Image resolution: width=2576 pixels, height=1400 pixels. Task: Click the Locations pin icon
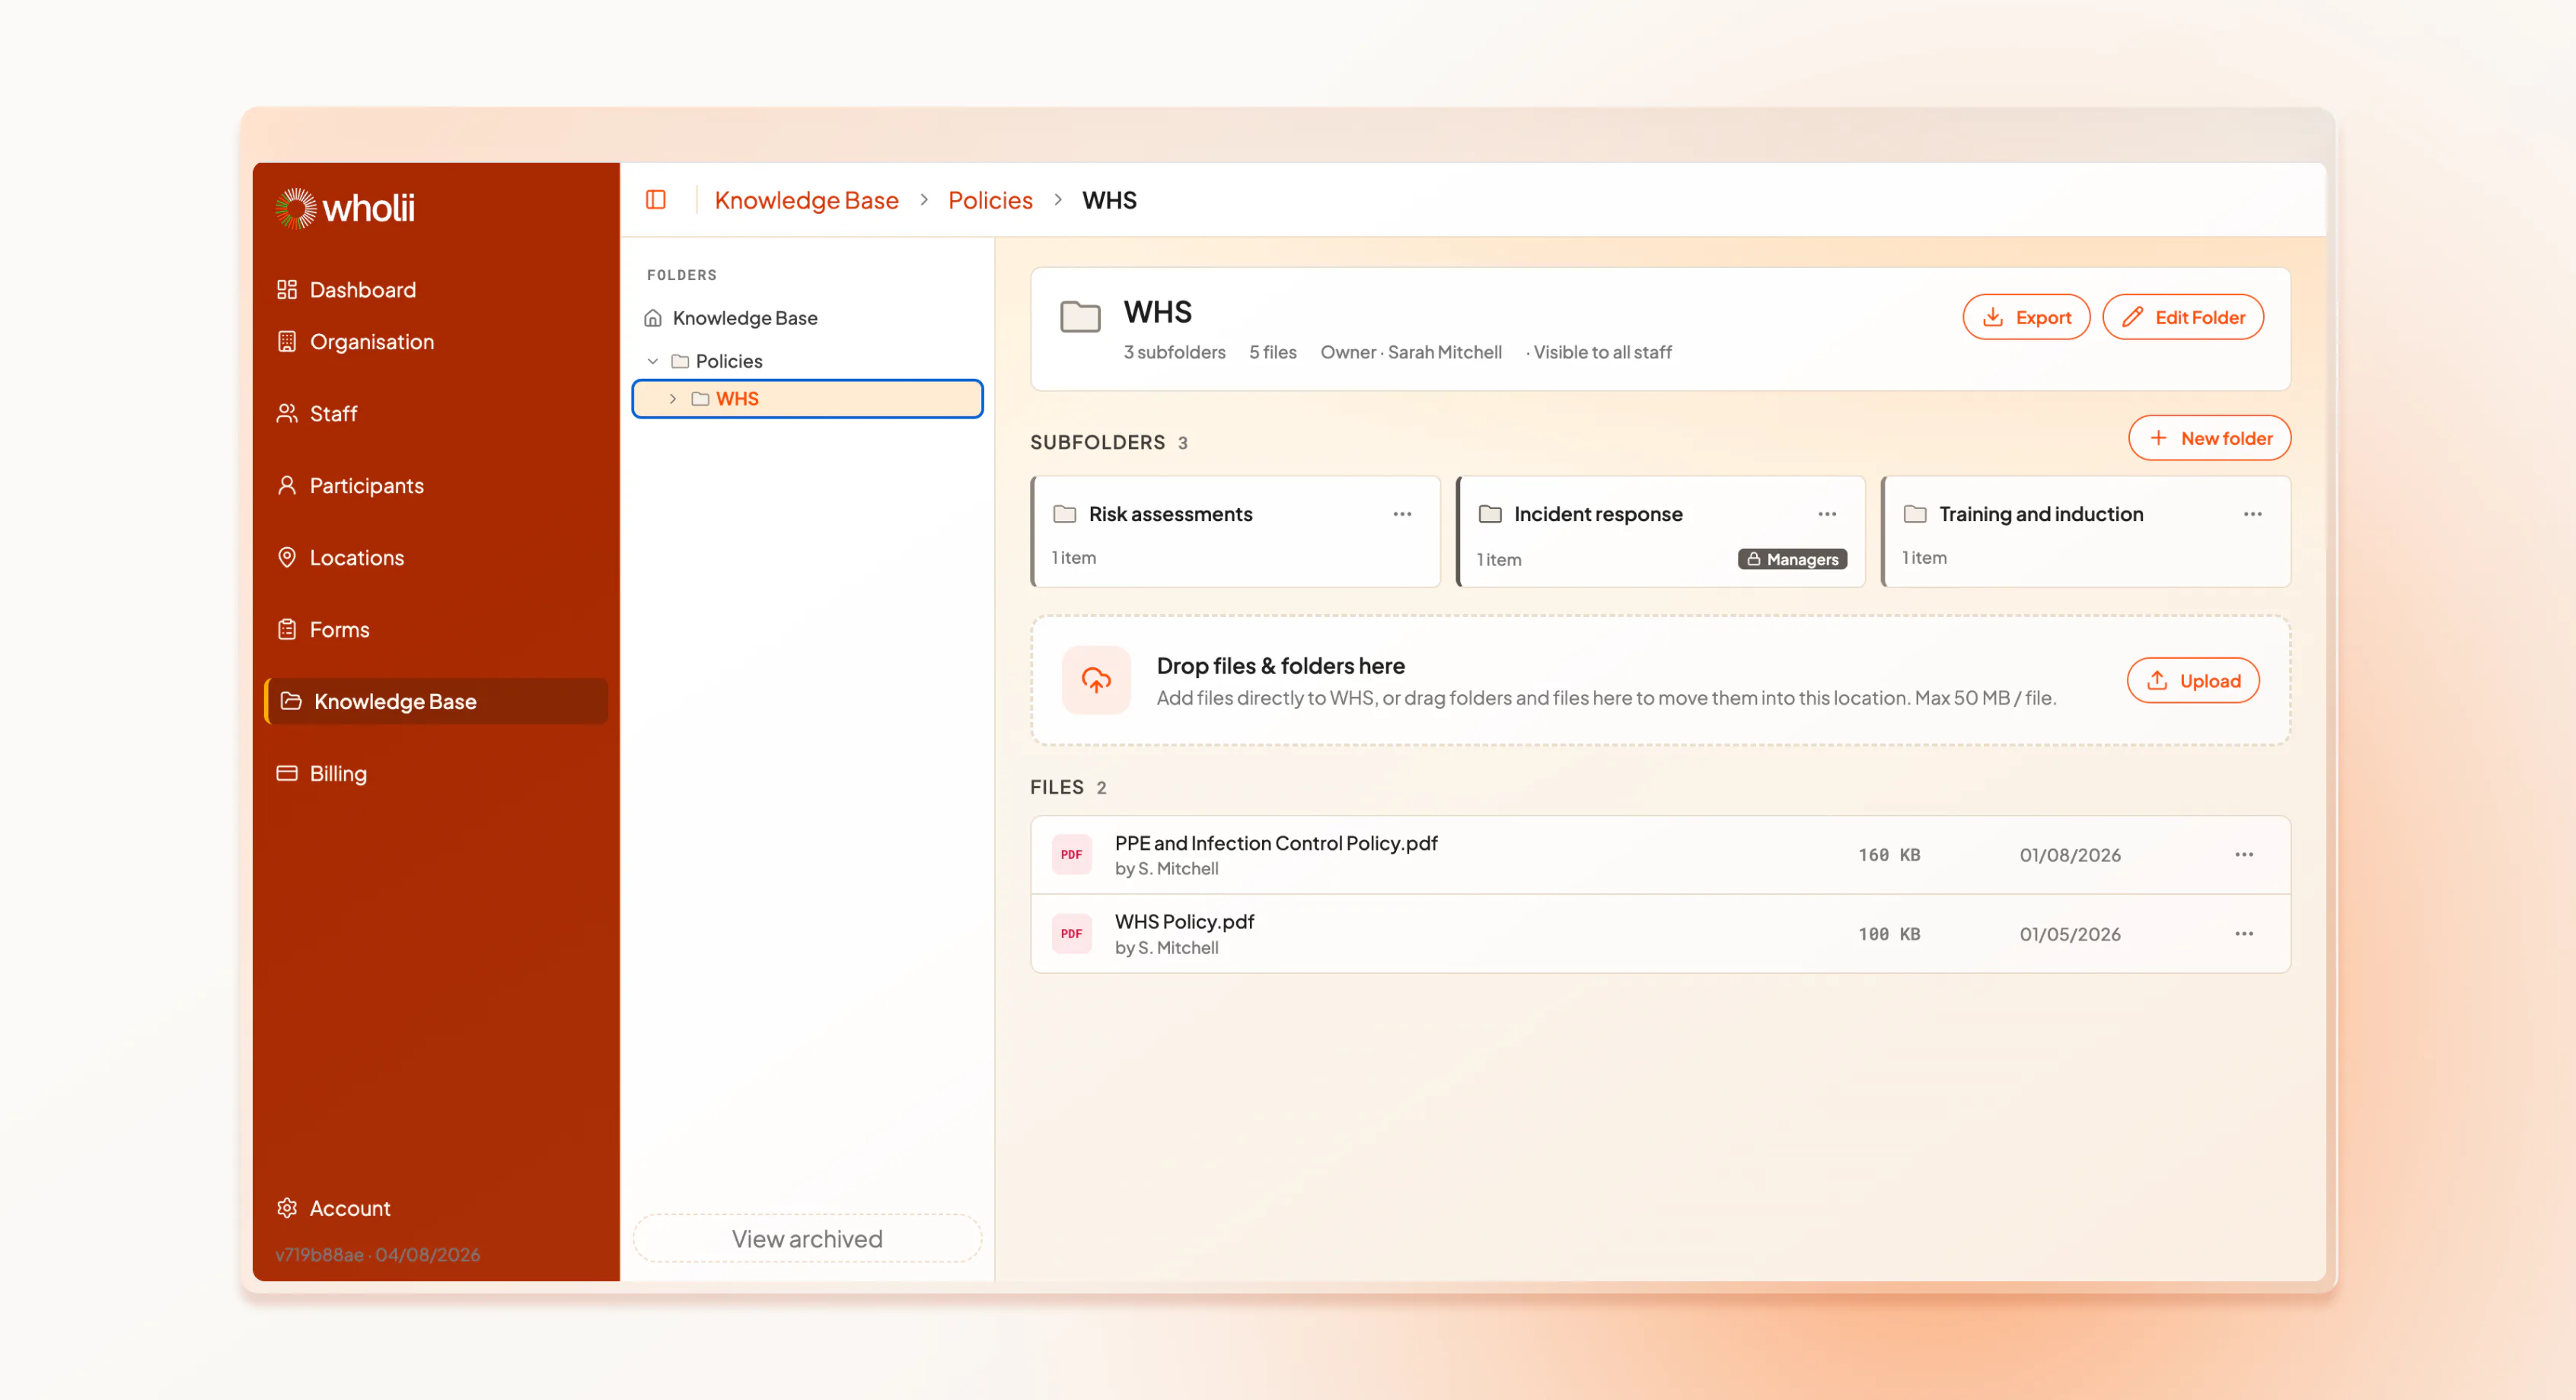click(287, 558)
